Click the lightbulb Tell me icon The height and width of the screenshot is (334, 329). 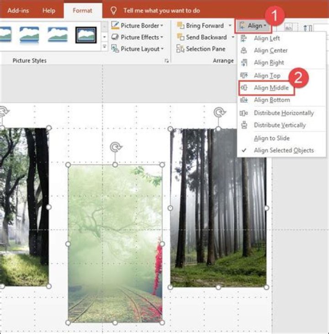[113, 10]
